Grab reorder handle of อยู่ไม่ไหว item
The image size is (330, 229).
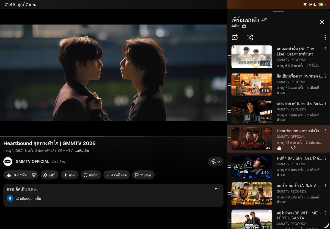[x=229, y=221]
